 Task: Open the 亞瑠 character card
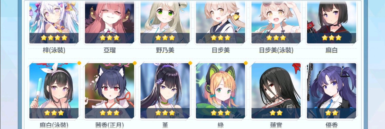tap(109, 22)
